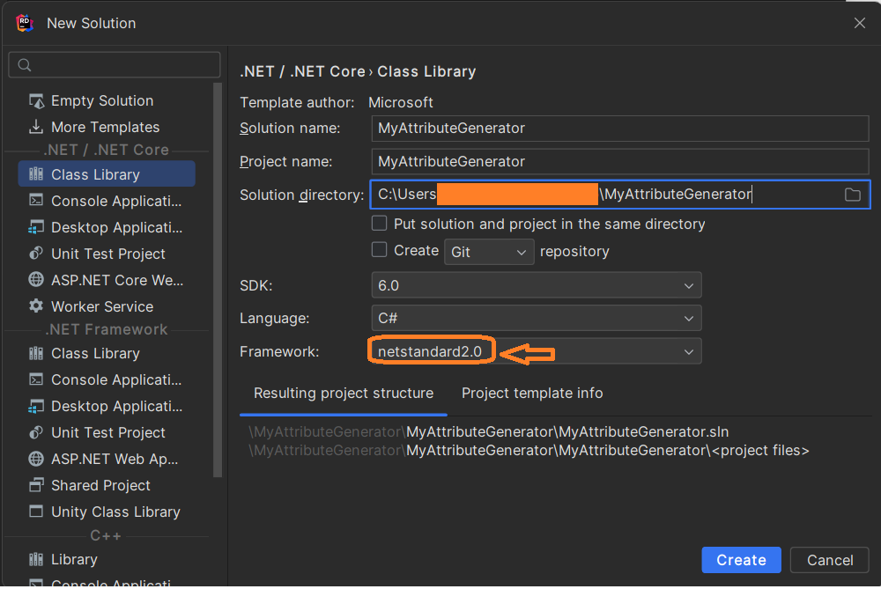Click the MyAttributeGenerator.sln path line
This screenshot has height=589, width=881.
click(x=488, y=431)
